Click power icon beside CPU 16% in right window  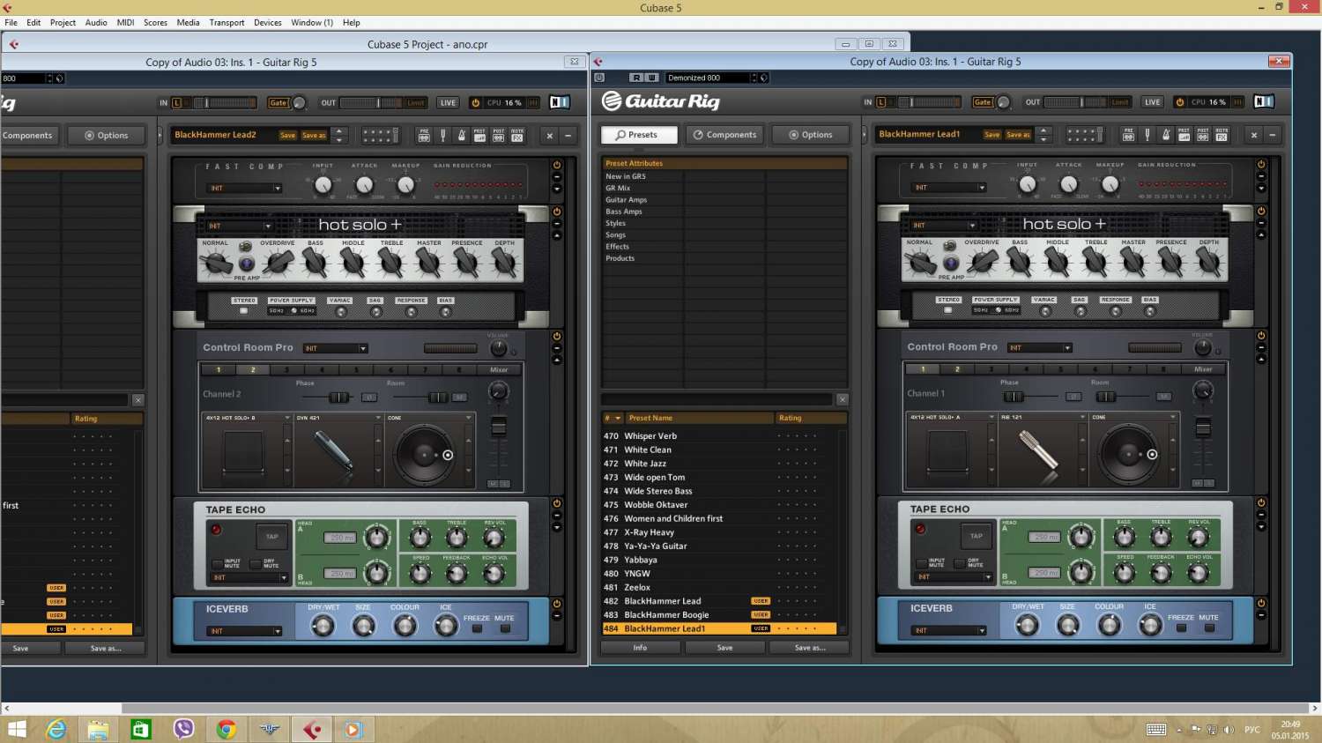pyautogui.click(x=1179, y=102)
